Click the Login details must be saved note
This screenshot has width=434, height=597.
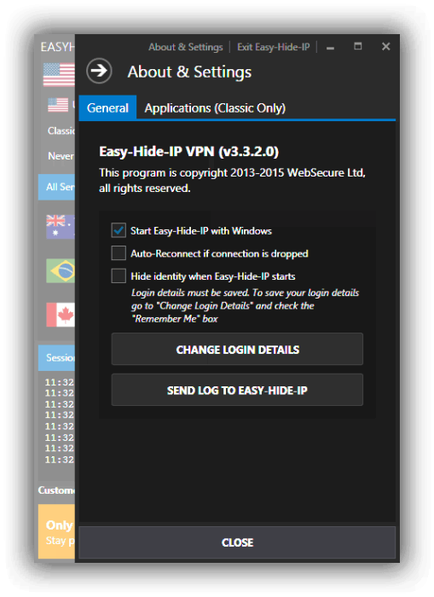click(x=245, y=305)
